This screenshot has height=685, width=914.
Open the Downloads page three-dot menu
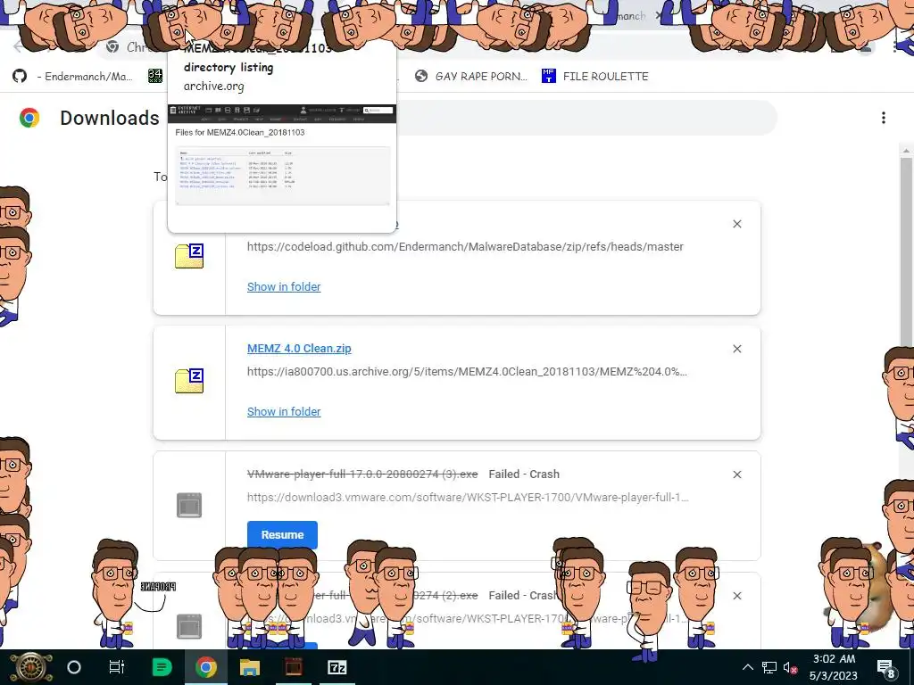pyautogui.click(x=884, y=118)
